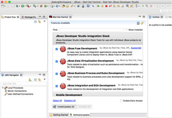
Task: Click Link with Editor in Project Explorer
Action: click(40, 22)
